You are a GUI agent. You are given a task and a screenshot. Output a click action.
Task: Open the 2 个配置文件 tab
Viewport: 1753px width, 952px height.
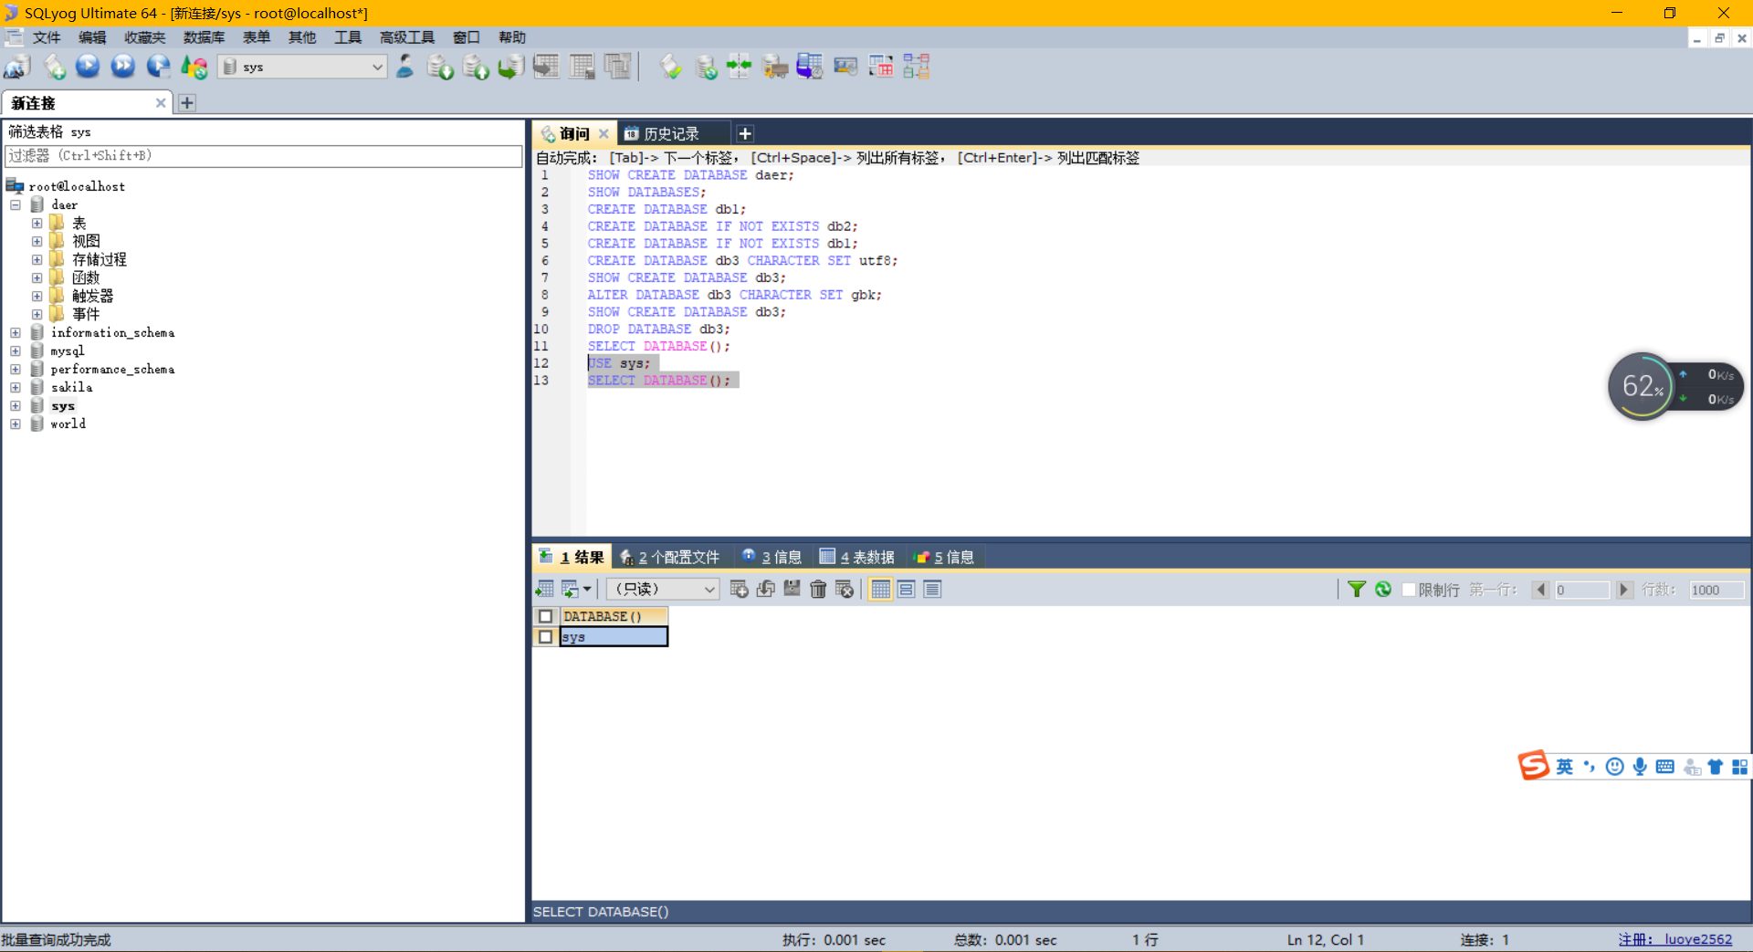(x=670, y=557)
